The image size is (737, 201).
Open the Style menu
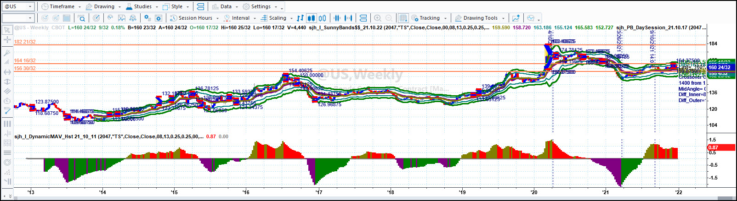click(176, 6)
